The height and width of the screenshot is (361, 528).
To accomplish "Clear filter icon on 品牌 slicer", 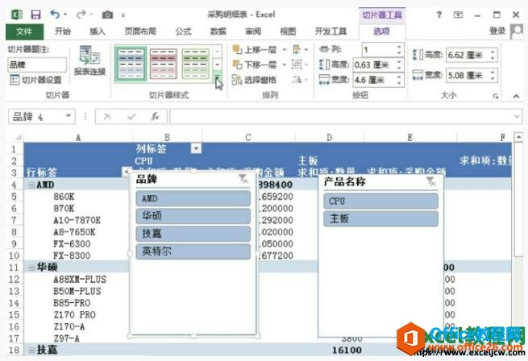I will 243,179.
